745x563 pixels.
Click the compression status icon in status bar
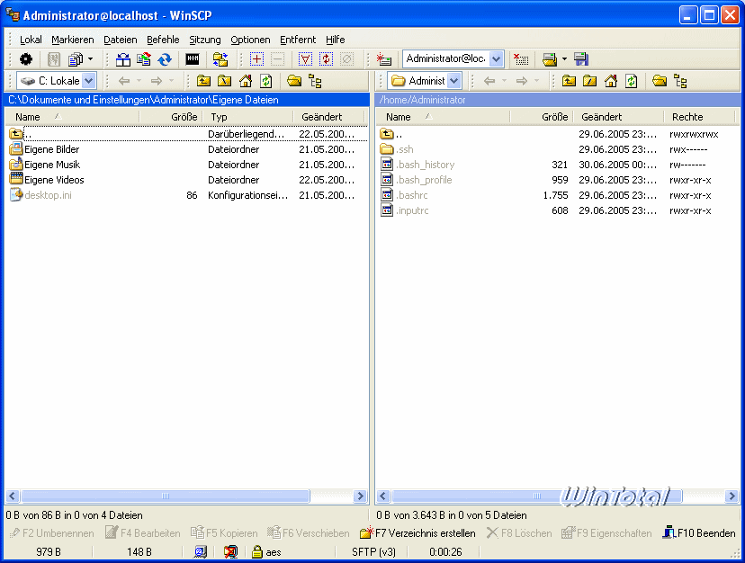230,551
